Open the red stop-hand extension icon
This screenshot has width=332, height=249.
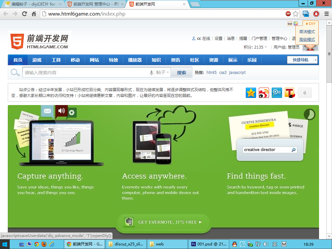pyautogui.click(x=316, y=14)
